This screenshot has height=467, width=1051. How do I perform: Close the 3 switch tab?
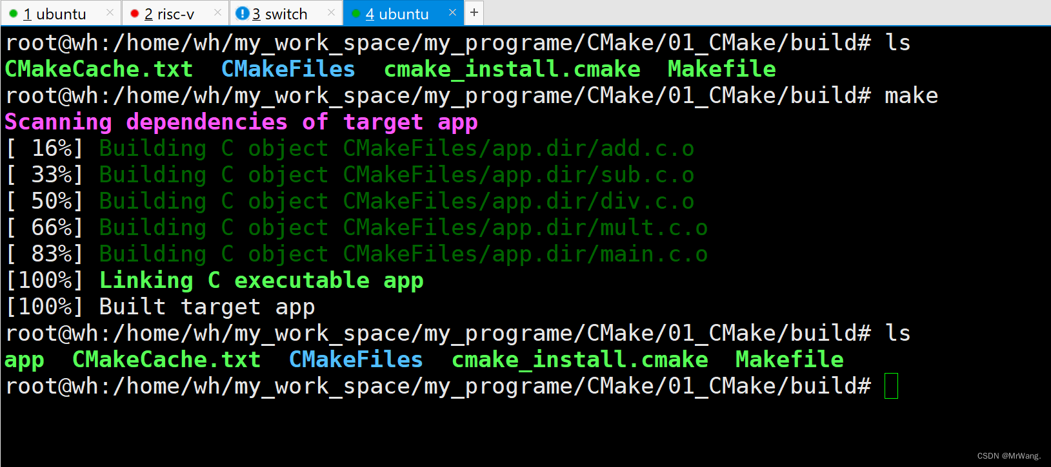tap(331, 12)
